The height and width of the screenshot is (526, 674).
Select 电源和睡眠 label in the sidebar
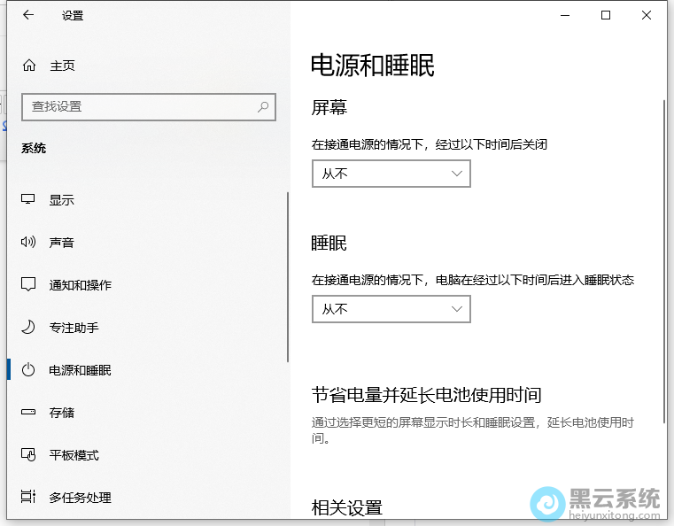pyautogui.click(x=80, y=370)
